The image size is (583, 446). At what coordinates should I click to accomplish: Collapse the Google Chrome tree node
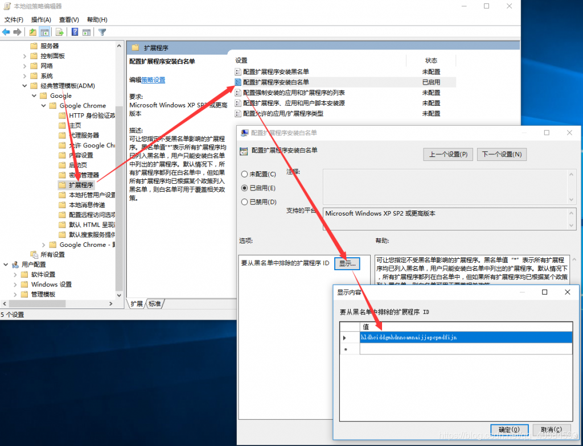(43, 106)
